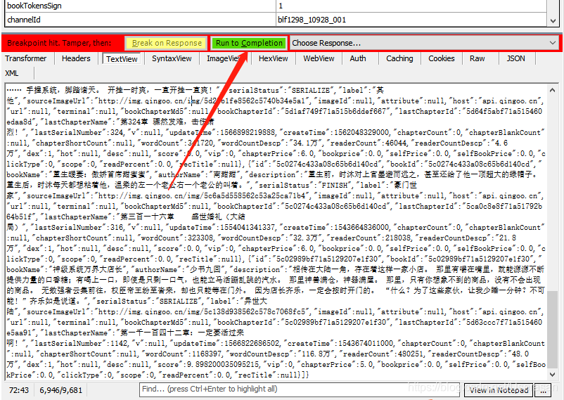Viewport: 564px width, 400px height.
Task: Click the request grid scroll down arrow
Action: pyautogui.click(x=553, y=21)
